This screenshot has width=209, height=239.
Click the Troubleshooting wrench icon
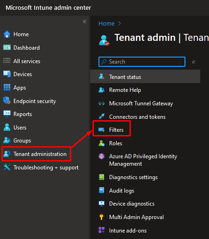(x=7, y=167)
